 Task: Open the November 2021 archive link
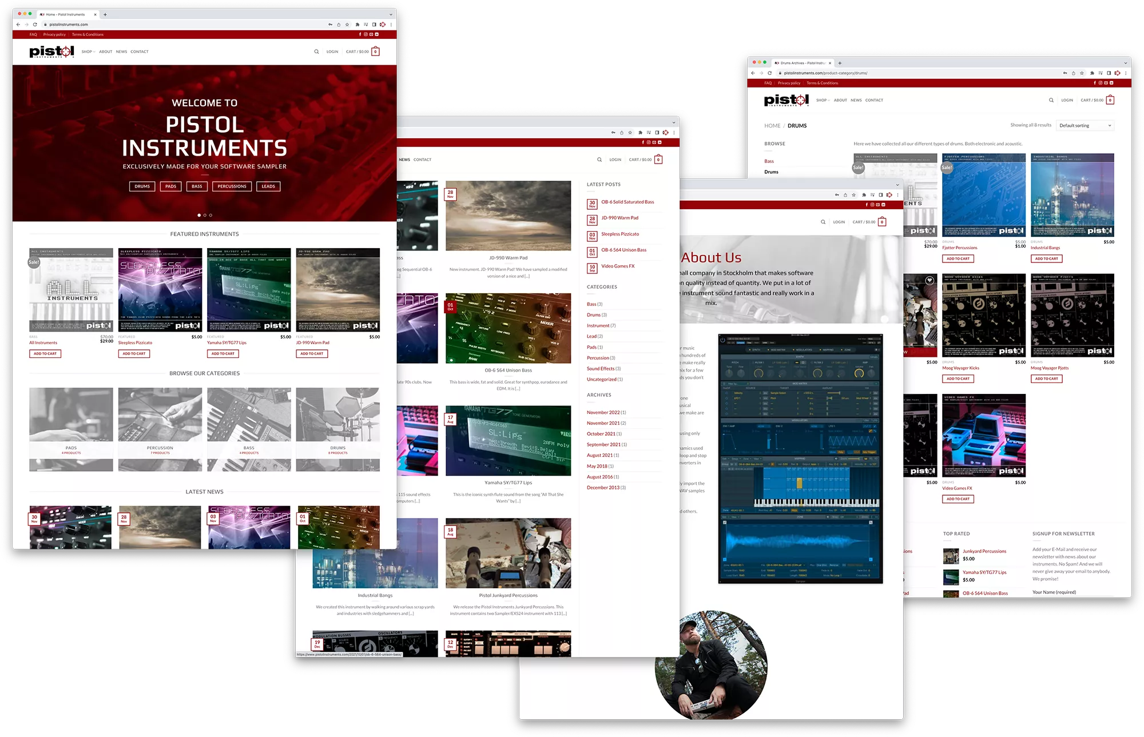pos(603,423)
